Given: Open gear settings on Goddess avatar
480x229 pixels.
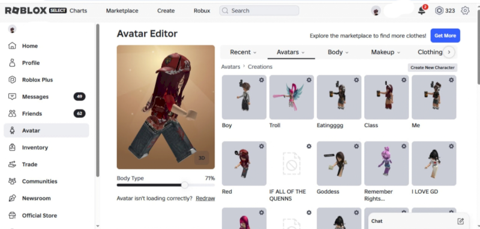Looking at the screenshot, I should tap(356, 146).
